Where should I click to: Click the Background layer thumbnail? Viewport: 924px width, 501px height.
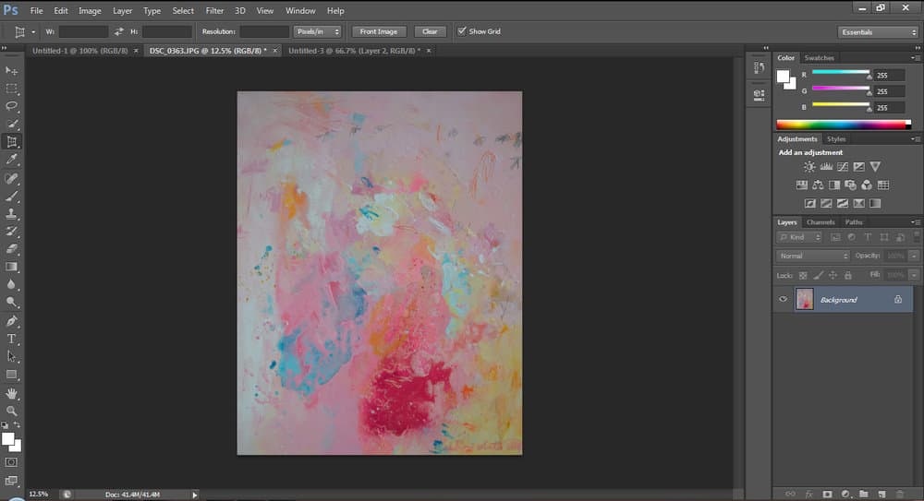coord(805,299)
